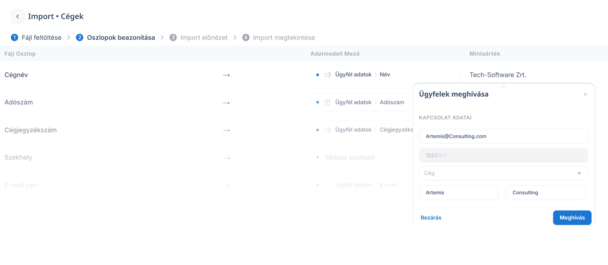Click the document icon in the Adószám mapping
Screen dimensions: 608x265
327,102
